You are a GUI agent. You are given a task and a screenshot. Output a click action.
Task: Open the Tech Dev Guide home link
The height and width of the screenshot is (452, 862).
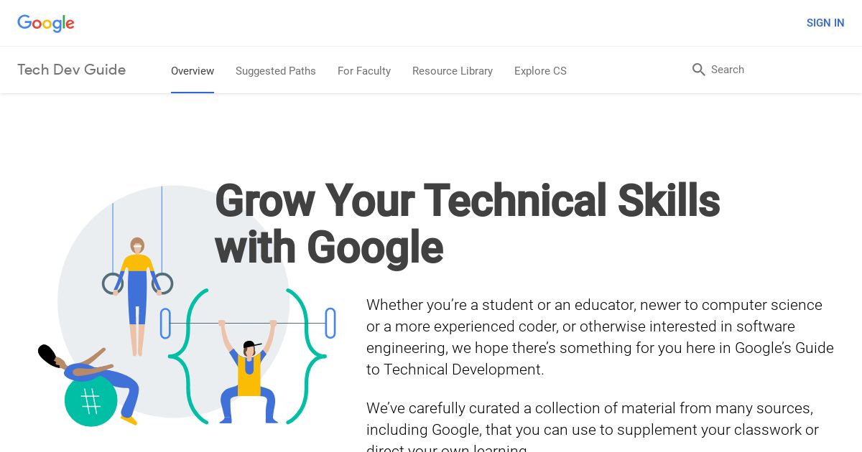click(72, 70)
